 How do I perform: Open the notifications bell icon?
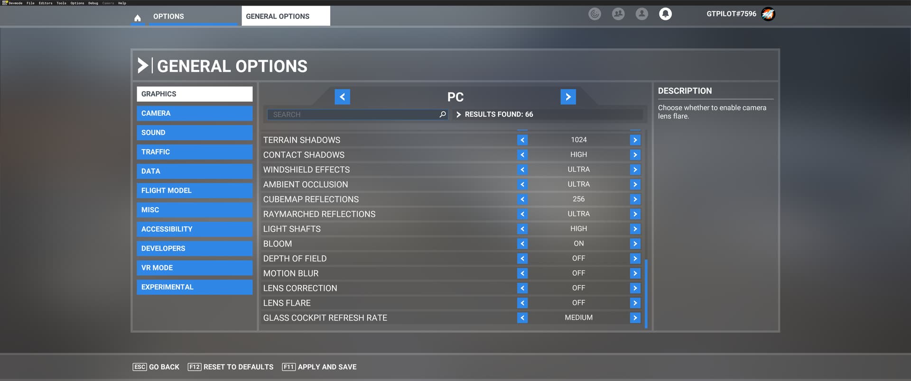665,14
